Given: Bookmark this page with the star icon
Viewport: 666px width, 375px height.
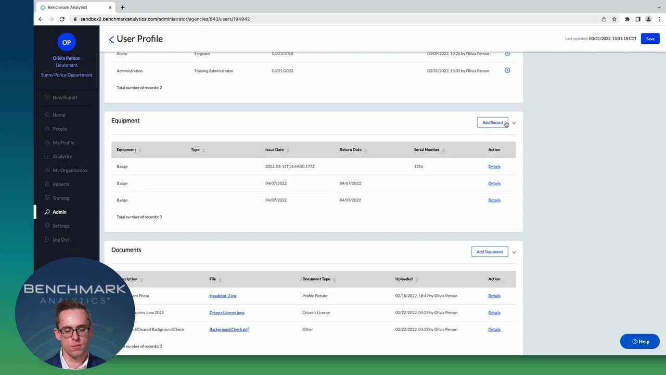Looking at the screenshot, I should tap(614, 19).
